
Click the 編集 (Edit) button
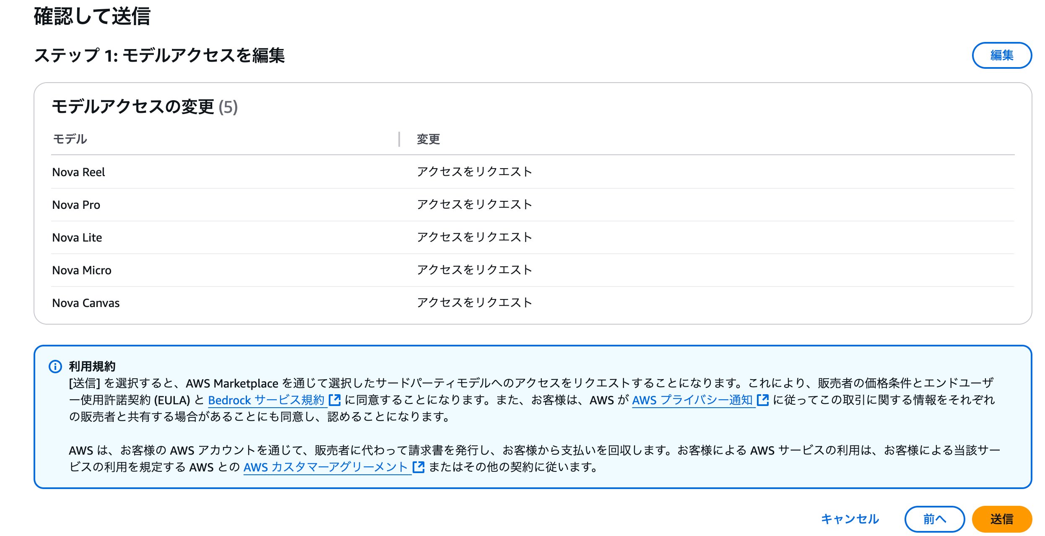(1001, 55)
